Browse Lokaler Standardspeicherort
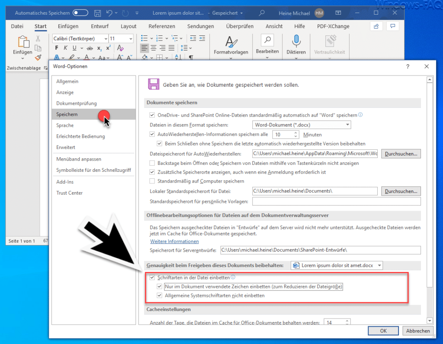The height and width of the screenshot is (344, 443). click(401, 191)
